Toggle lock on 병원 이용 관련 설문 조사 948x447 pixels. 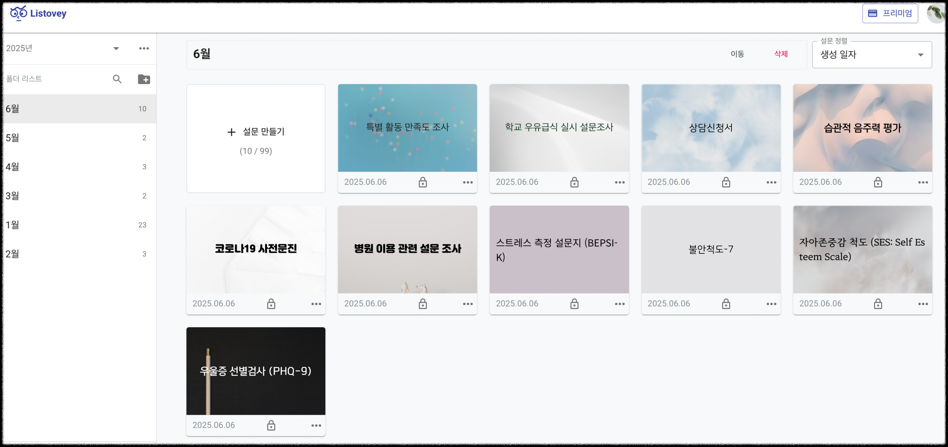click(x=423, y=304)
